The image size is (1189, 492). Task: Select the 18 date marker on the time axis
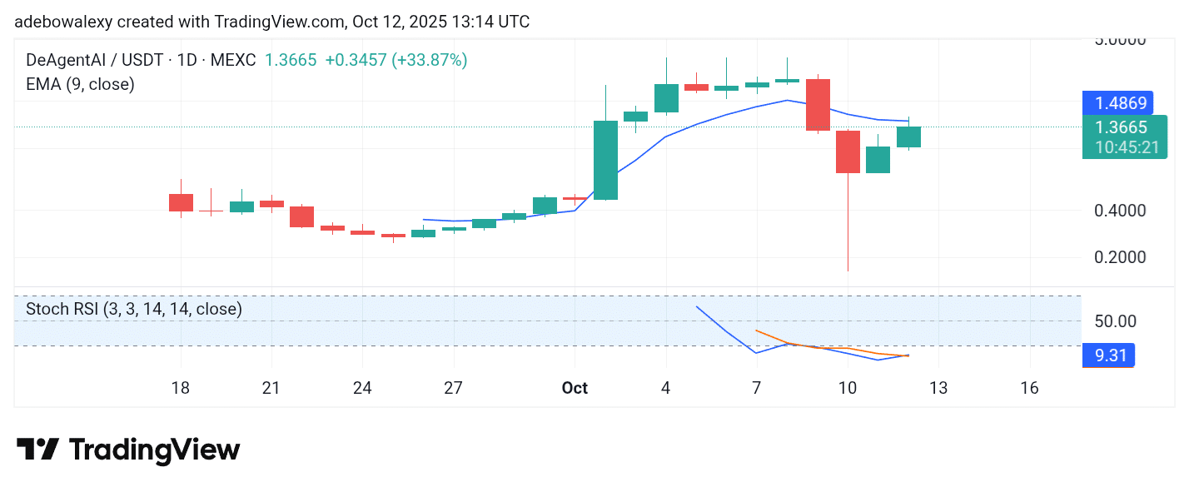pos(180,388)
